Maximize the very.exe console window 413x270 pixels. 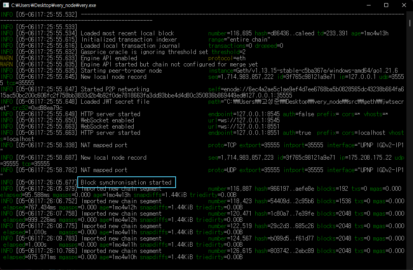coord(386,5)
